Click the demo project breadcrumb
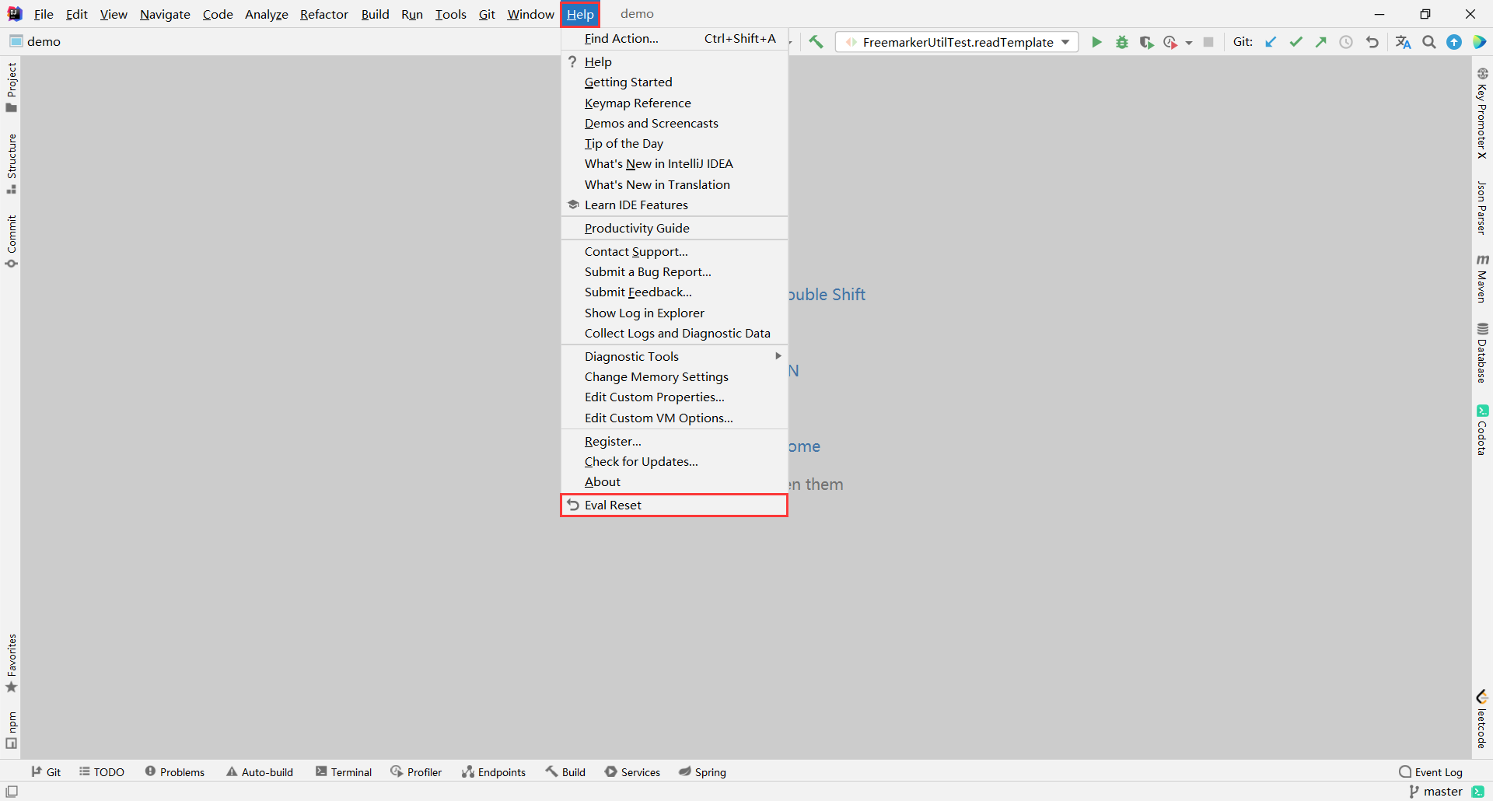 [x=35, y=41]
